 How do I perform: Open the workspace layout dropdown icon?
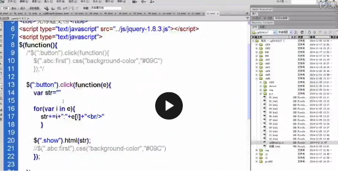pos(135,2)
